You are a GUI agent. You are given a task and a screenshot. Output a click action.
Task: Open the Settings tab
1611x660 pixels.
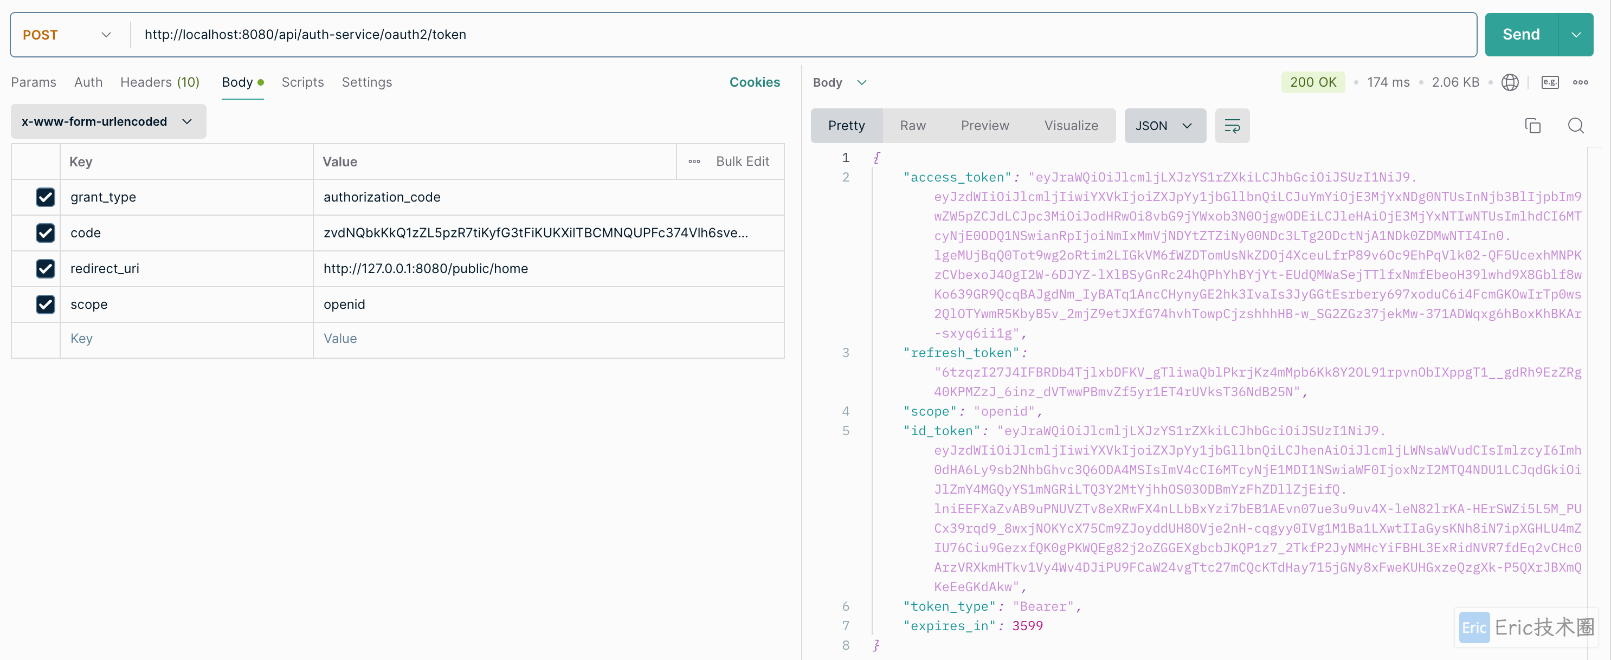click(x=366, y=82)
